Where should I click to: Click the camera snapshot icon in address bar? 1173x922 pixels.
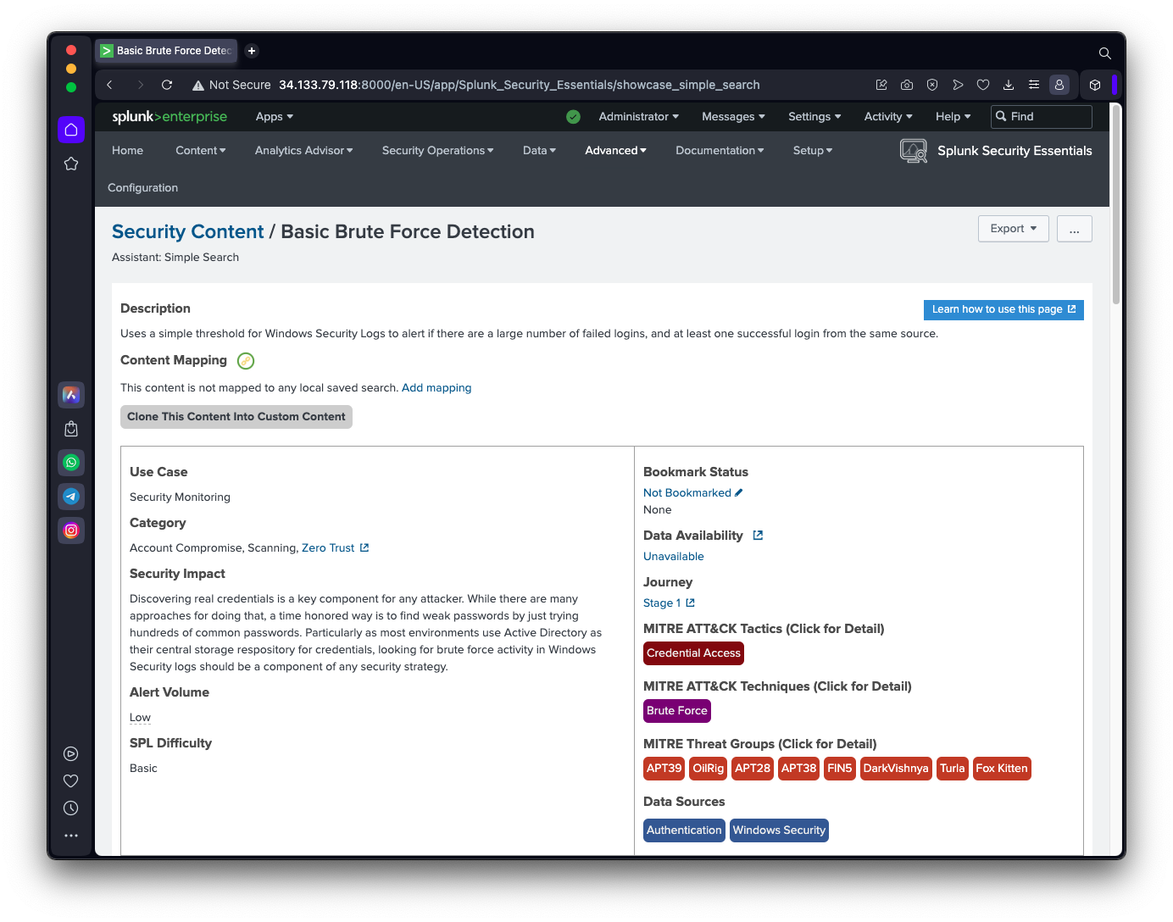click(907, 85)
